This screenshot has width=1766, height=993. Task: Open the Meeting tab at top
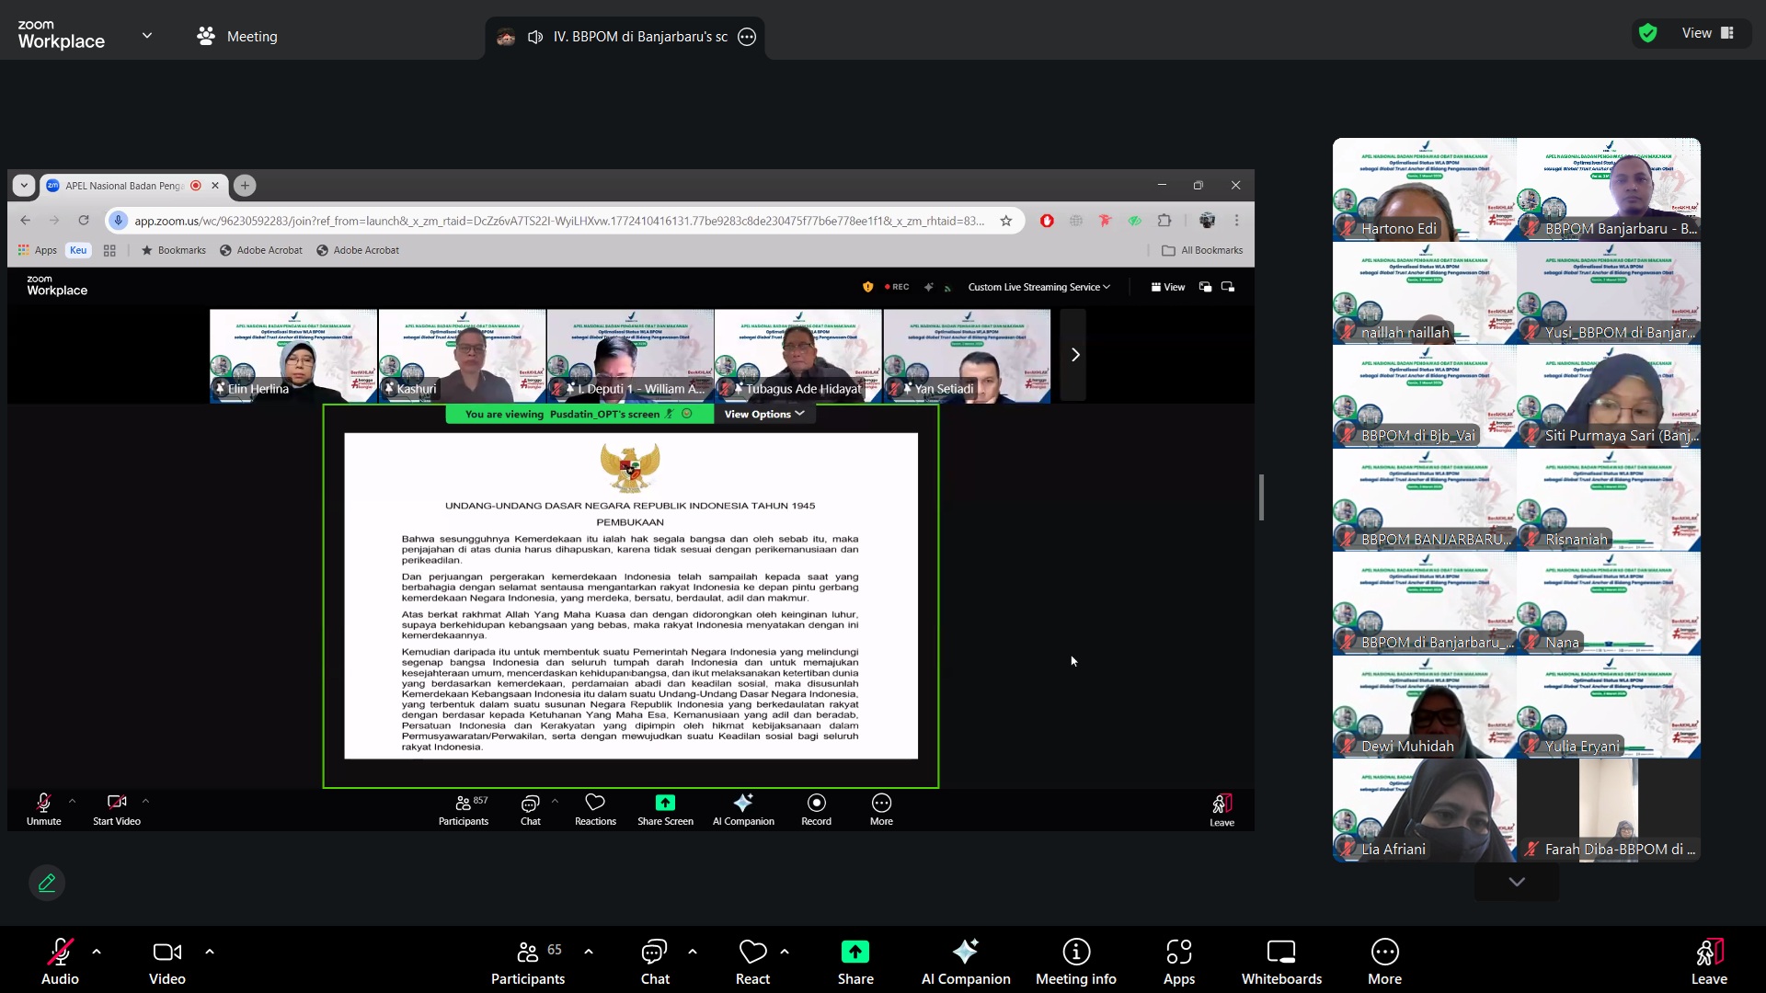(x=237, y=37)
